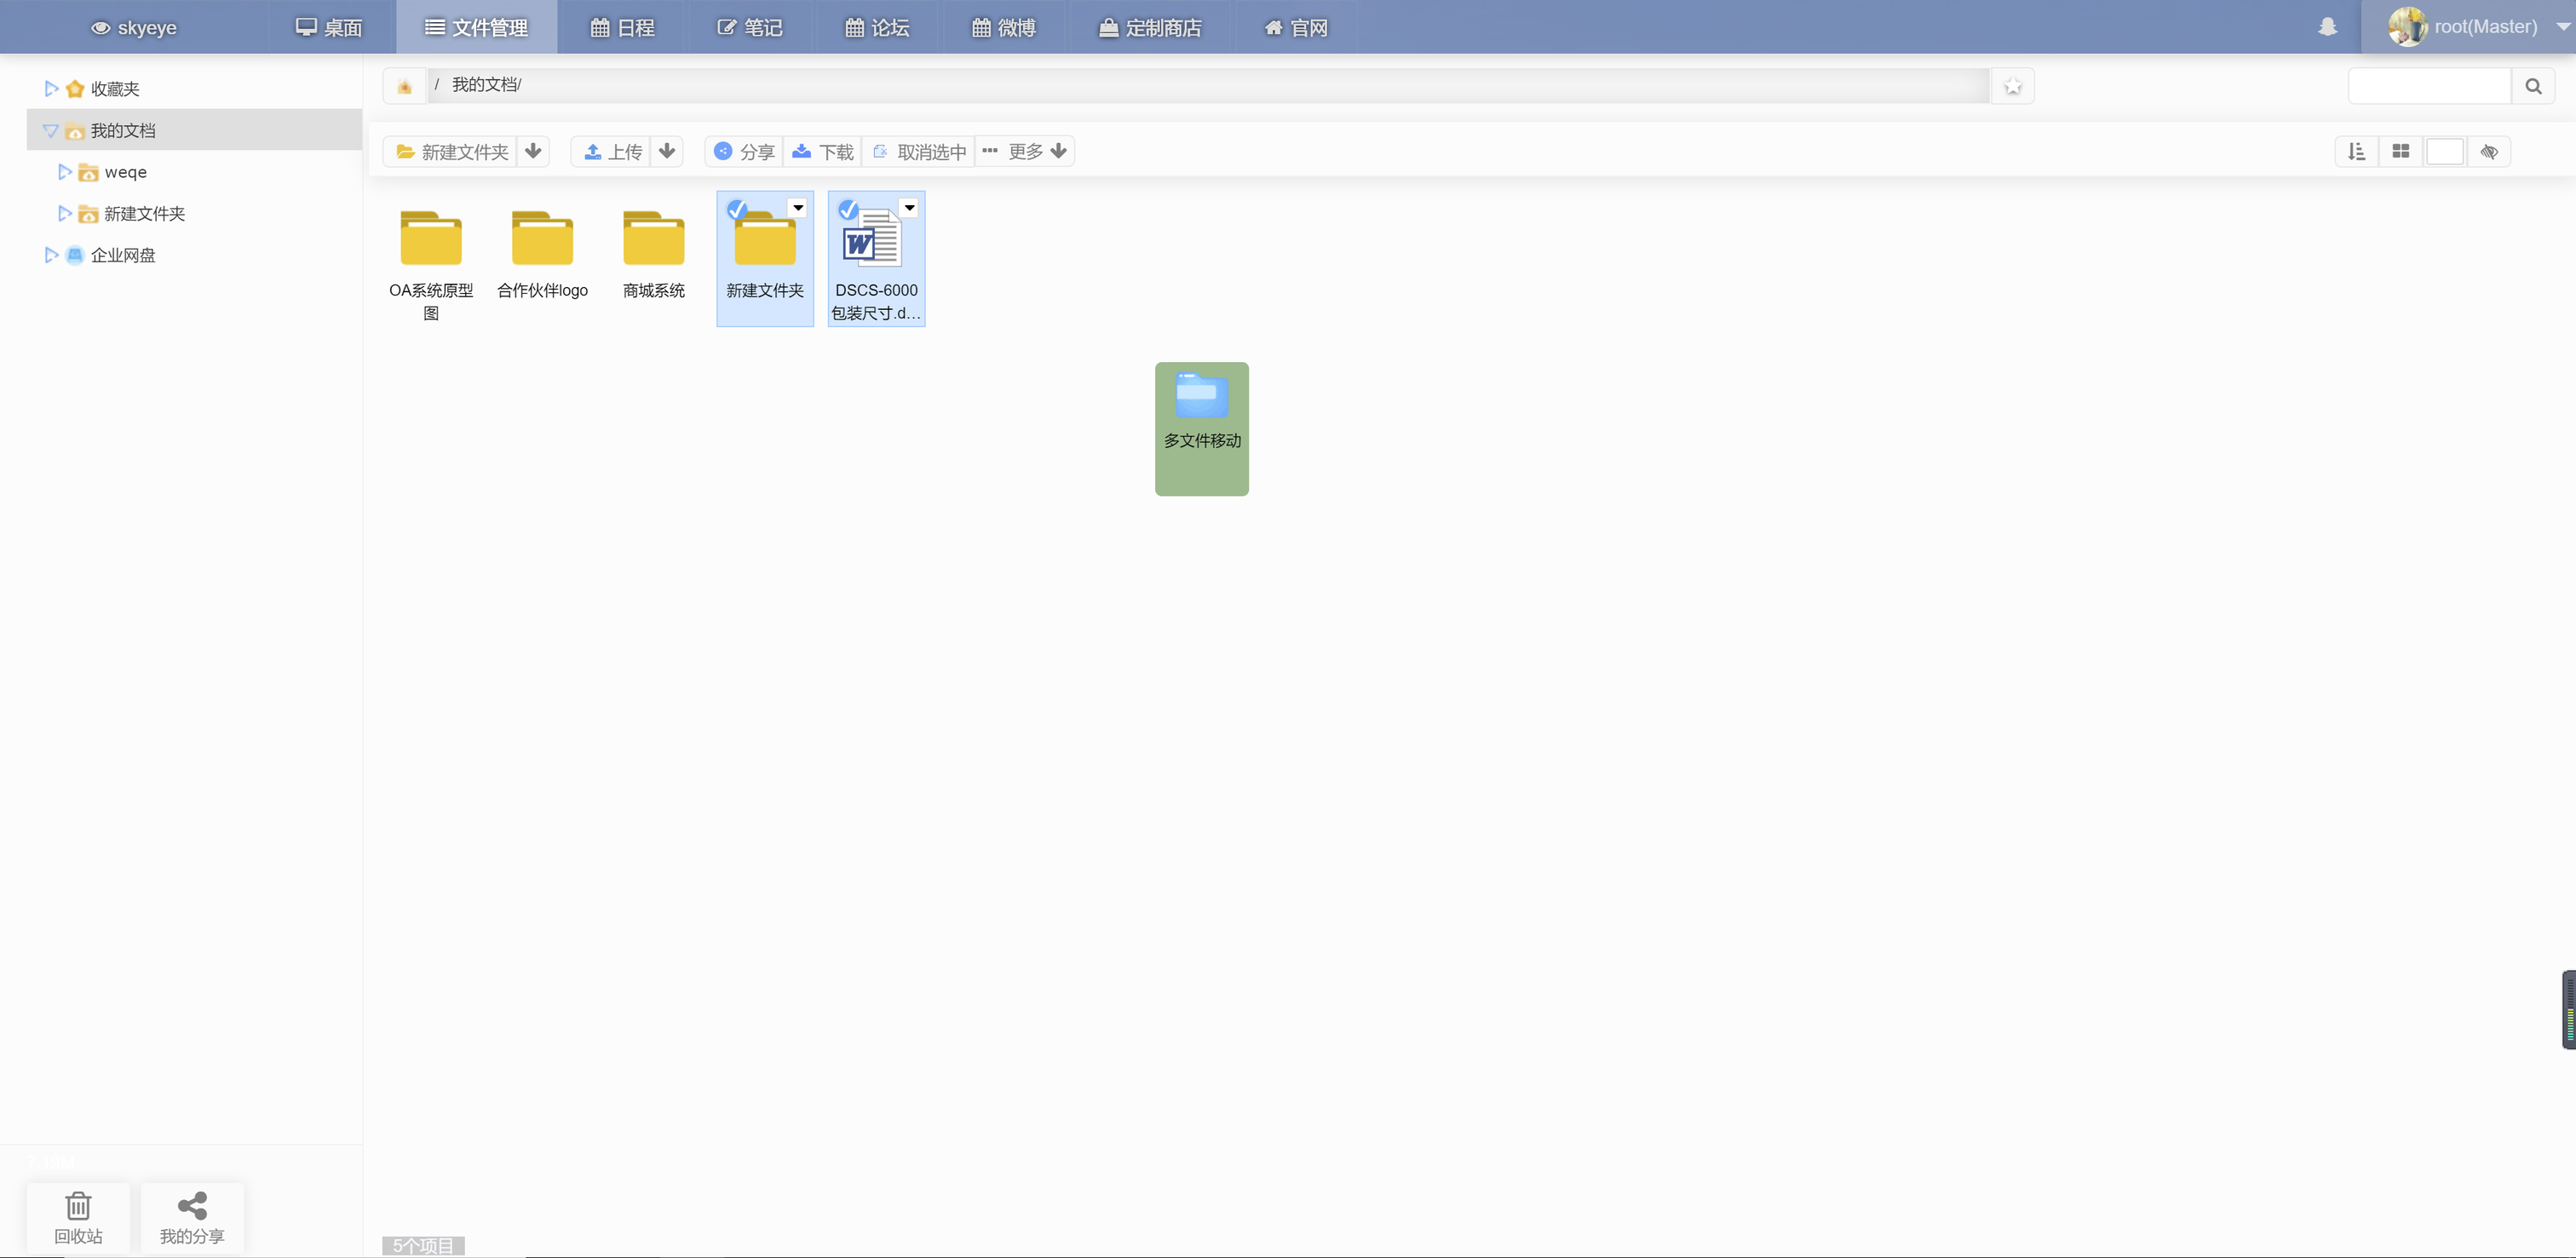Open the 新建文件夹 button dropdown arrow

(x=533, y=151)
